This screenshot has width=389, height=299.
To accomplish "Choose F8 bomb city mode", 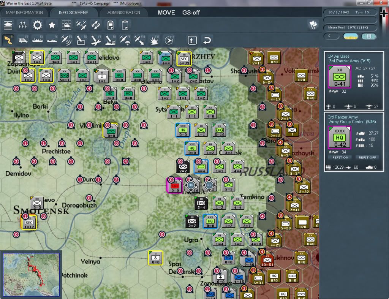I will (111, 40).
